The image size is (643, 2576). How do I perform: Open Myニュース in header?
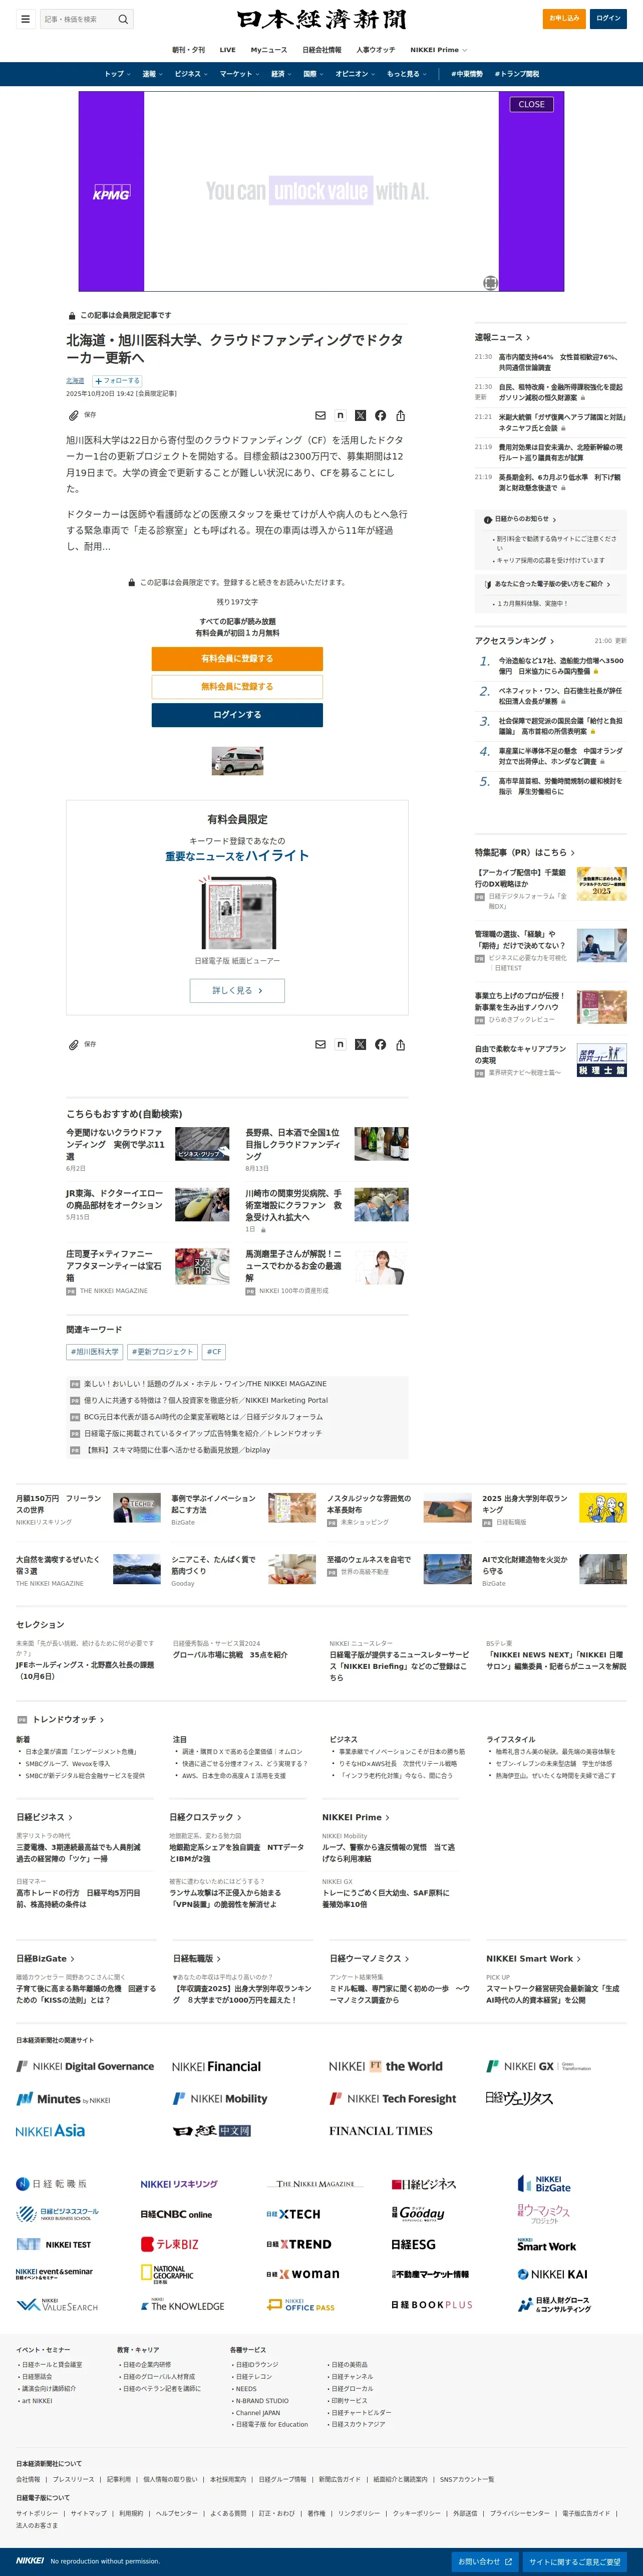[x=269, y=50]
